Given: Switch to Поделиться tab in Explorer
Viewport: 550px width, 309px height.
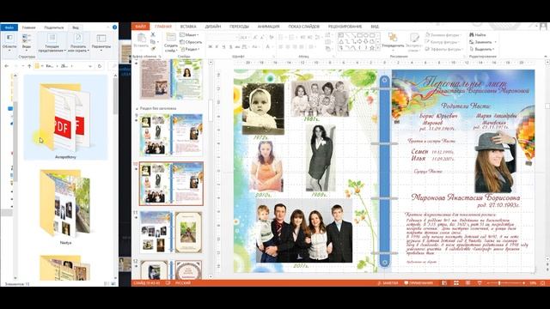Looking at the screenshot, I should [53, 27].
